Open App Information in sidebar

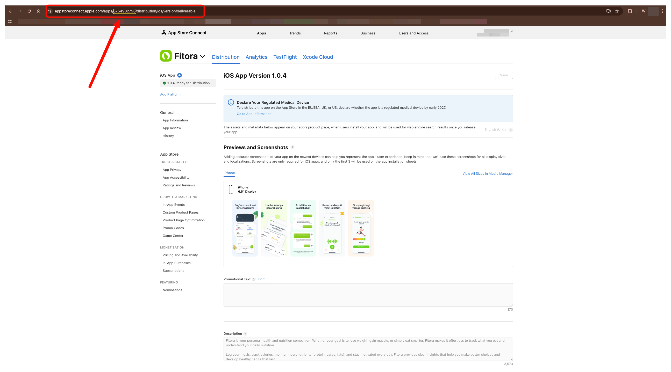[x=175, y=120]
